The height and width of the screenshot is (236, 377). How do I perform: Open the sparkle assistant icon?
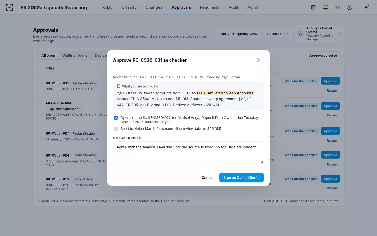click(x=367, y=7)
